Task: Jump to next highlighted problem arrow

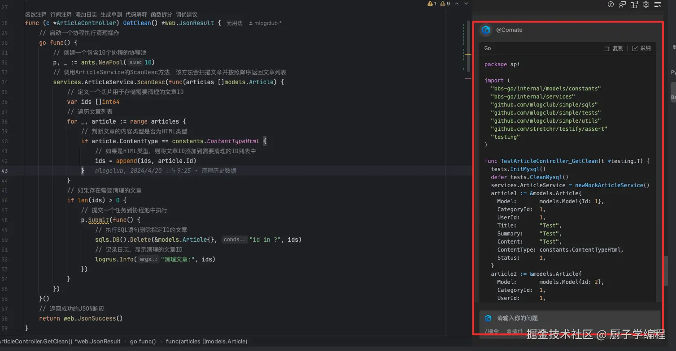Action: [466, 4]
